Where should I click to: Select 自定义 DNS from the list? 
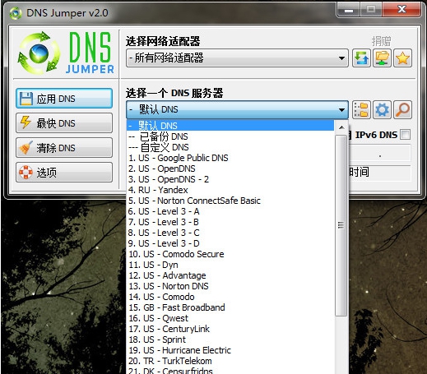tap(230, 147)
